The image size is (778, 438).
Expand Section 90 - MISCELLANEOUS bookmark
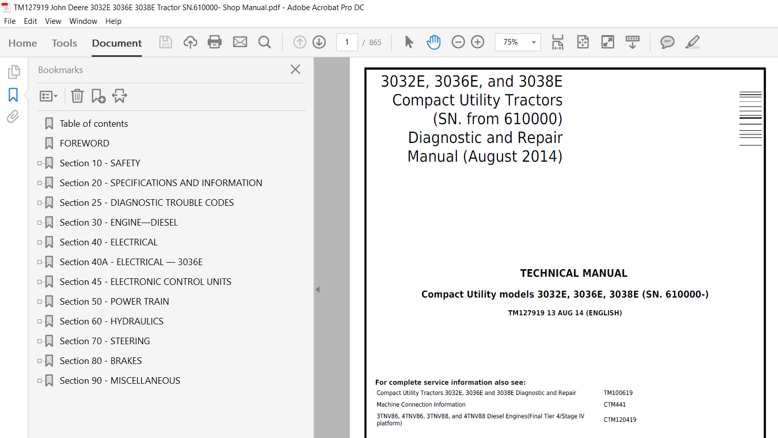coord(40,381)
